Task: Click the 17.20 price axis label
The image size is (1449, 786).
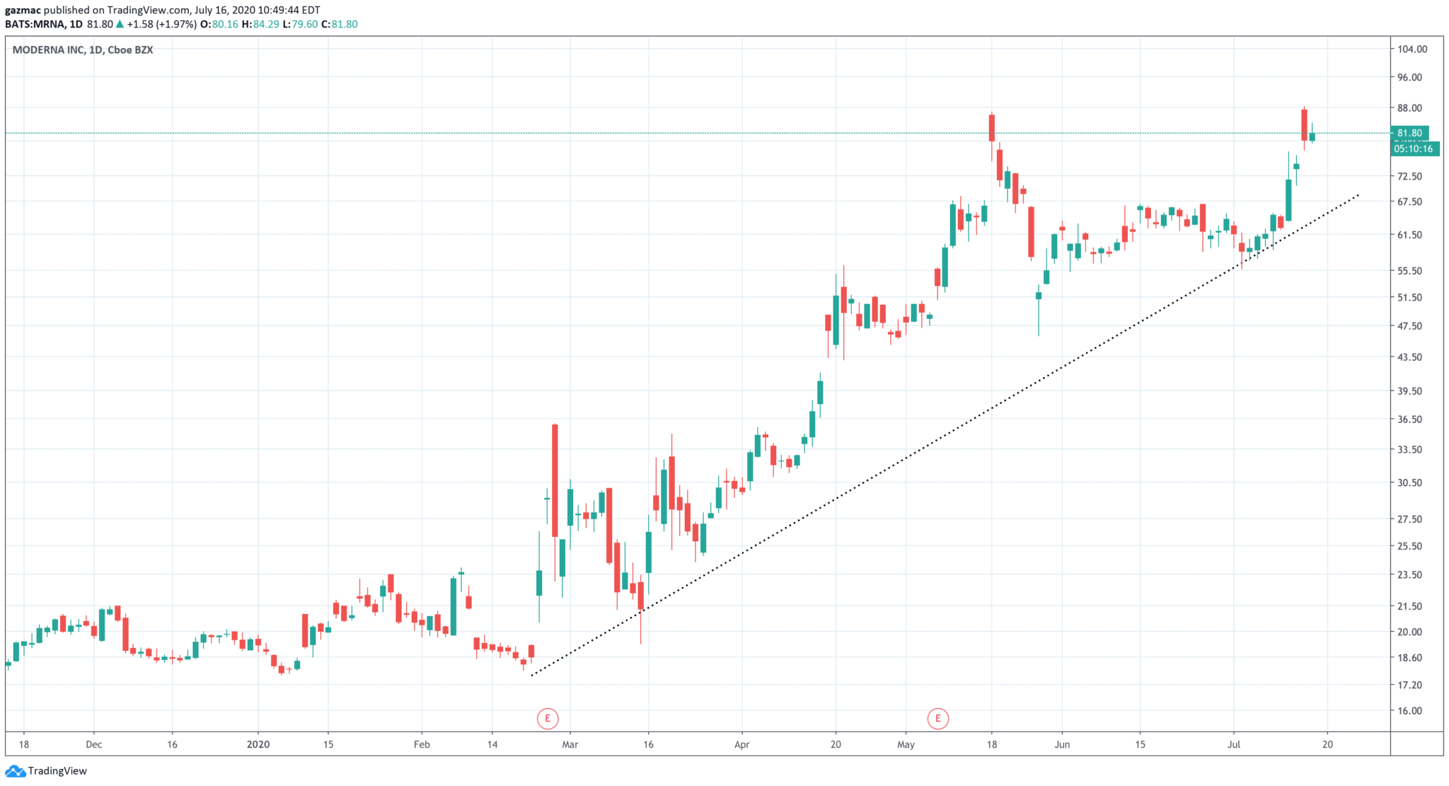Action: click(x=1409, y=686)
